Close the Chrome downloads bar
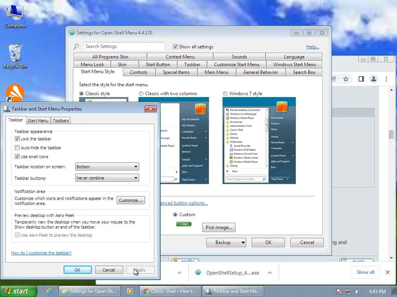The height and width of the screenshot is (297, 397). point(388,272)
